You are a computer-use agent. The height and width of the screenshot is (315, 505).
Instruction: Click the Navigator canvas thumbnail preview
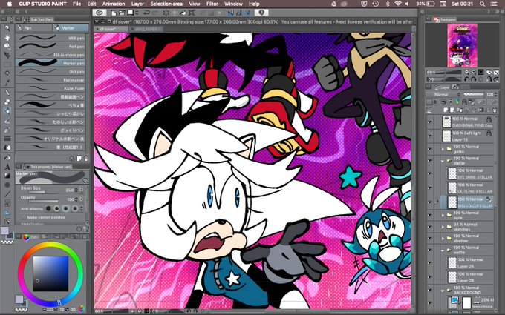[x=462, y=45]
